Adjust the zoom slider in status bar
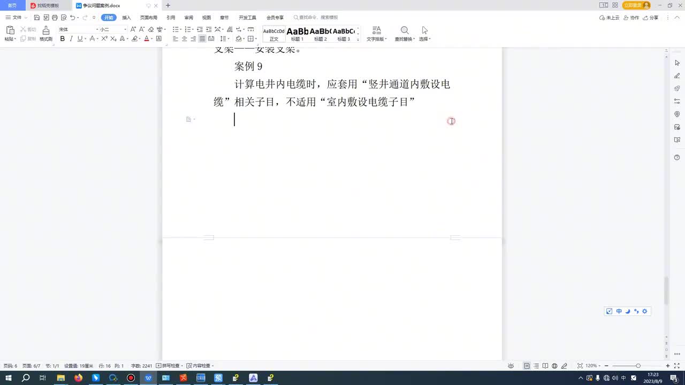 [638, 366]
